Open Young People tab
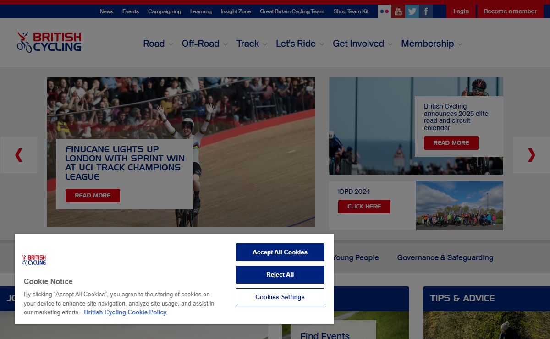 pyautogui.click(x=356, y=257)
